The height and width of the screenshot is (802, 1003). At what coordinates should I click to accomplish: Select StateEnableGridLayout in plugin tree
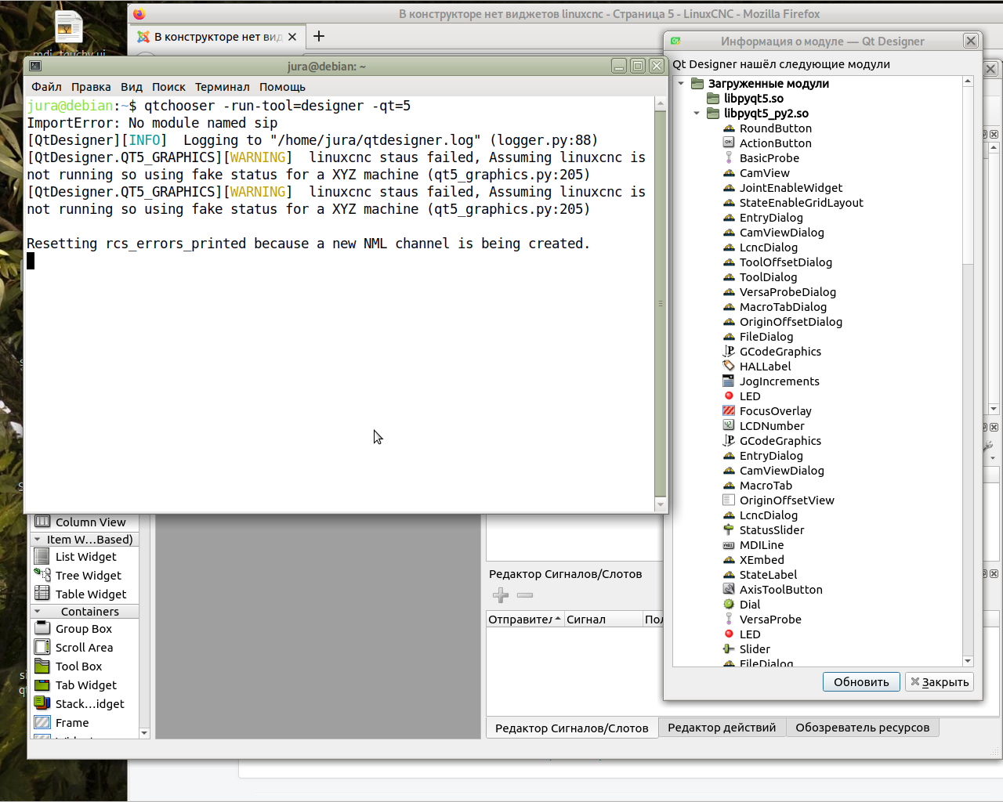[x=801, y=203]
